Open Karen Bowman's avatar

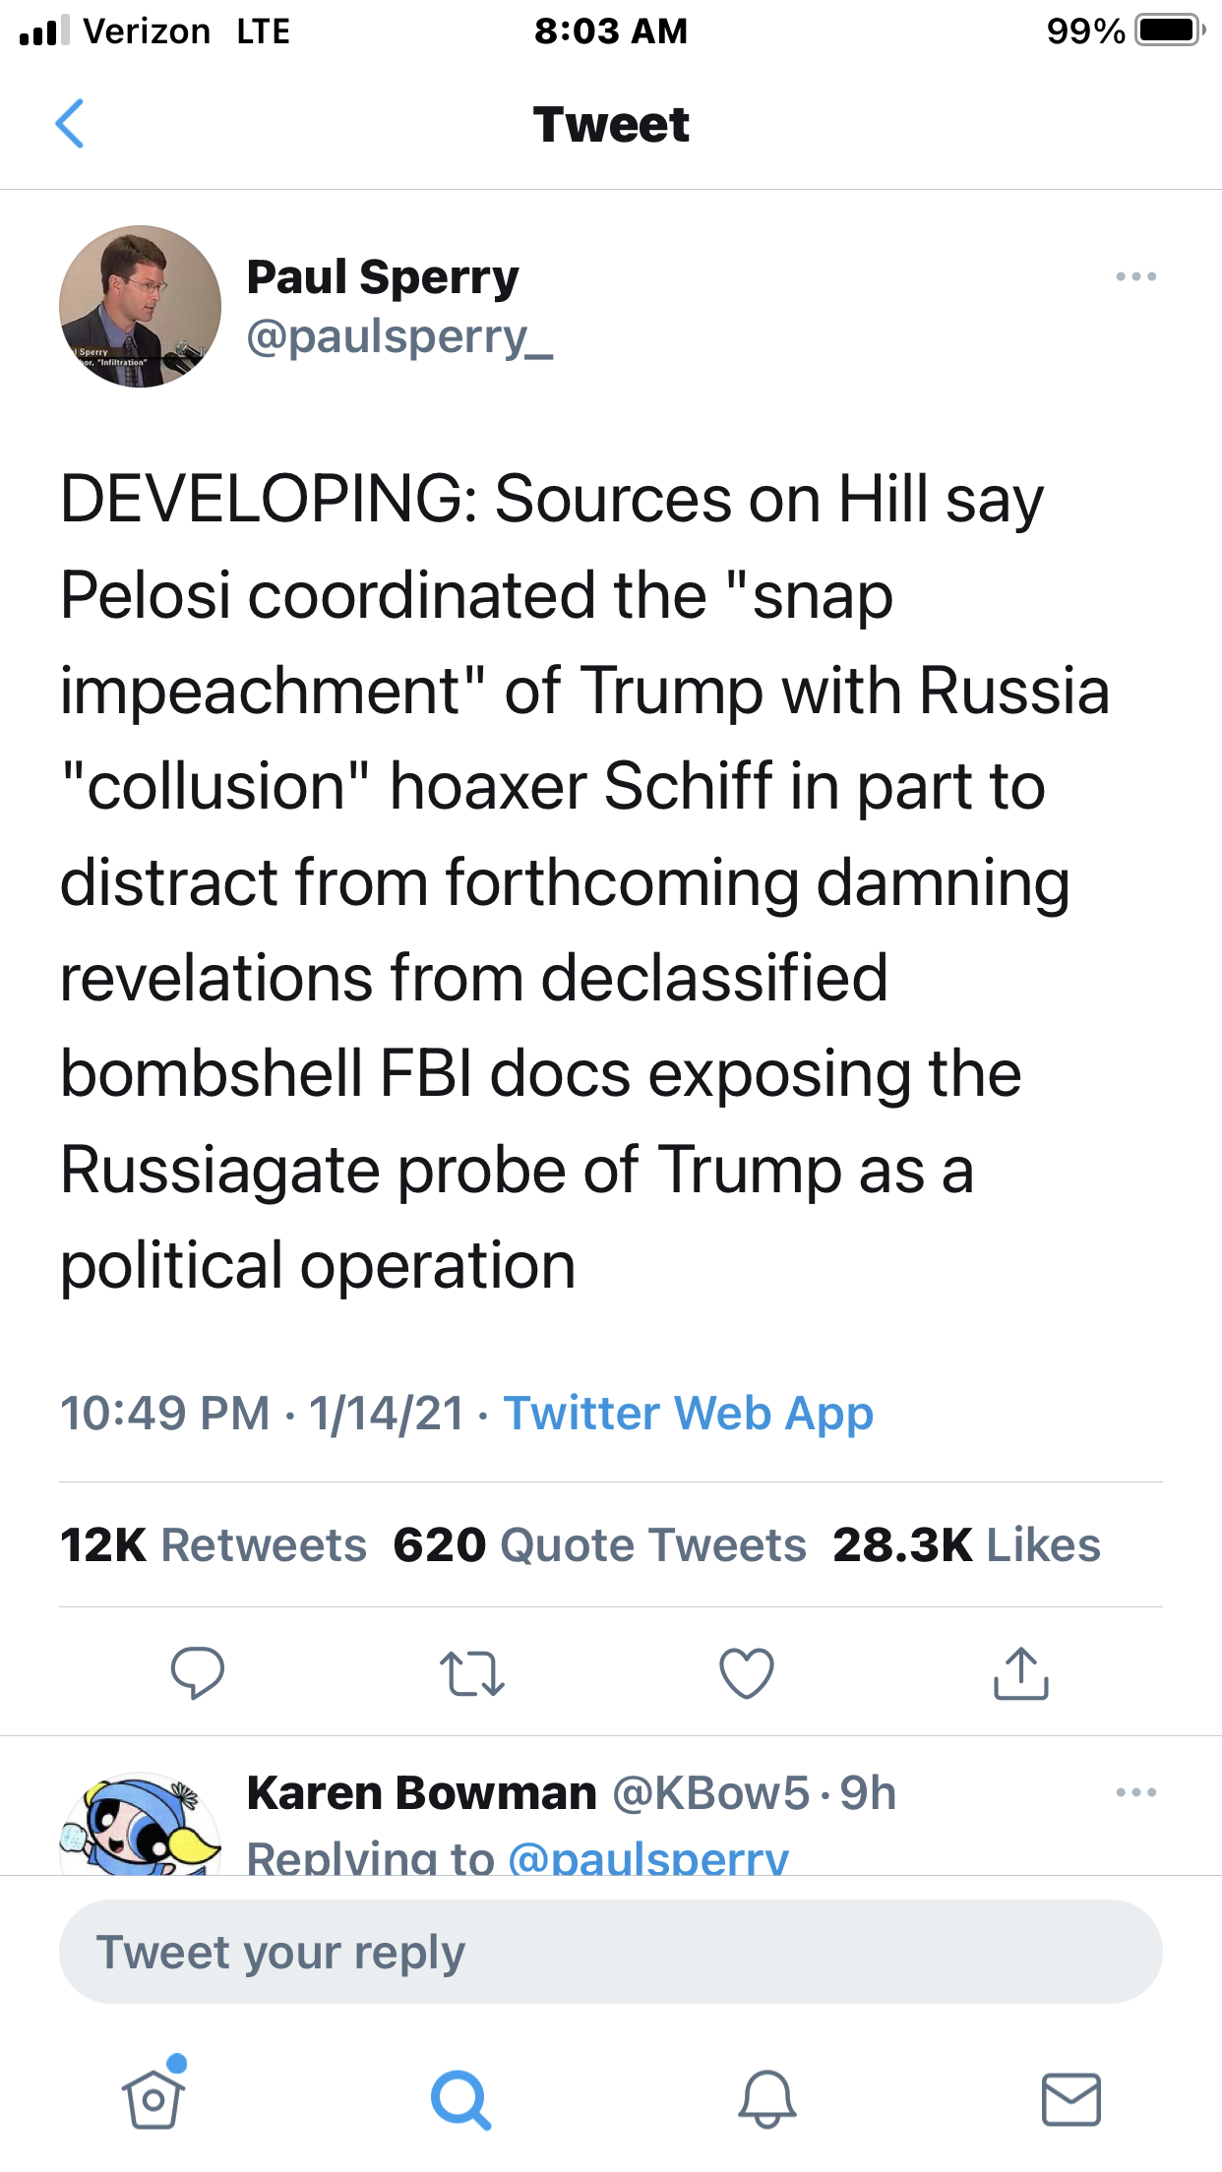point(140,1825)
